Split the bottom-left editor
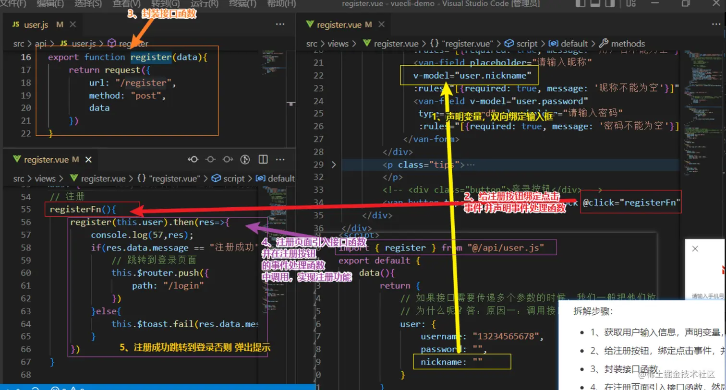The image size is (726, 390). pyautogui.click(x=263, y=159)
